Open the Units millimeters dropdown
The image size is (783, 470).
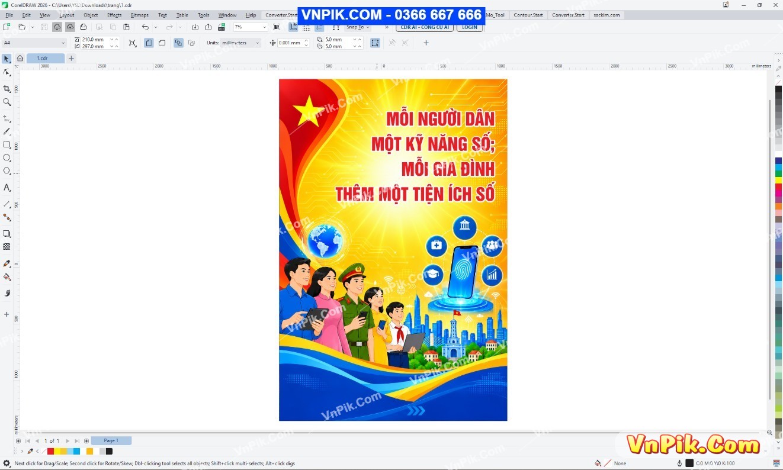point(257,43)
